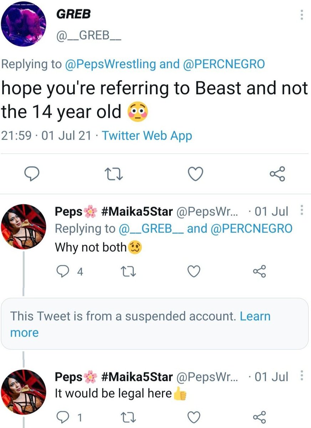311x428 pixels.
Task: Share the "It would be legal here" tweet
Action: 259,417
